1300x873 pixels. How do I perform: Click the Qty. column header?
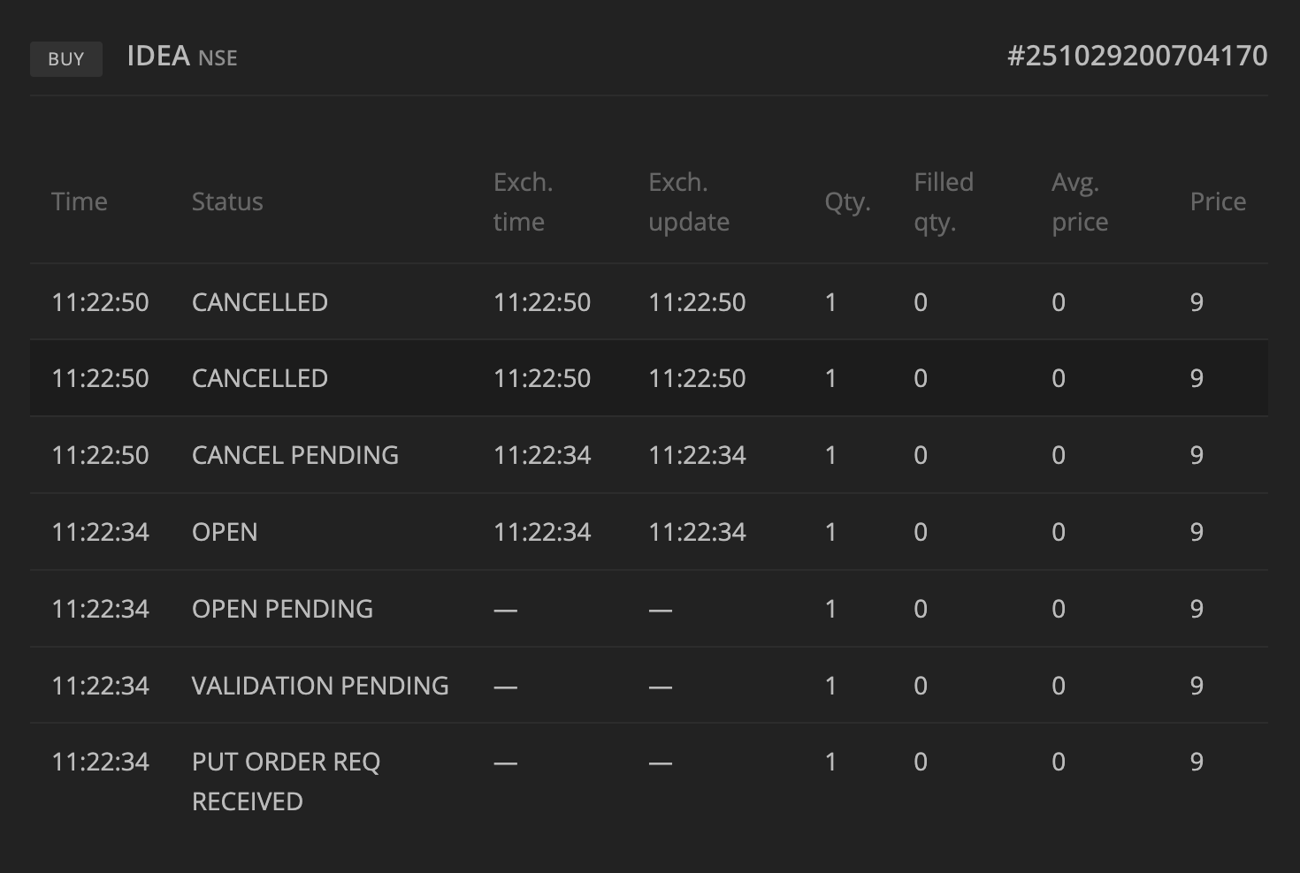click(847, 201)
